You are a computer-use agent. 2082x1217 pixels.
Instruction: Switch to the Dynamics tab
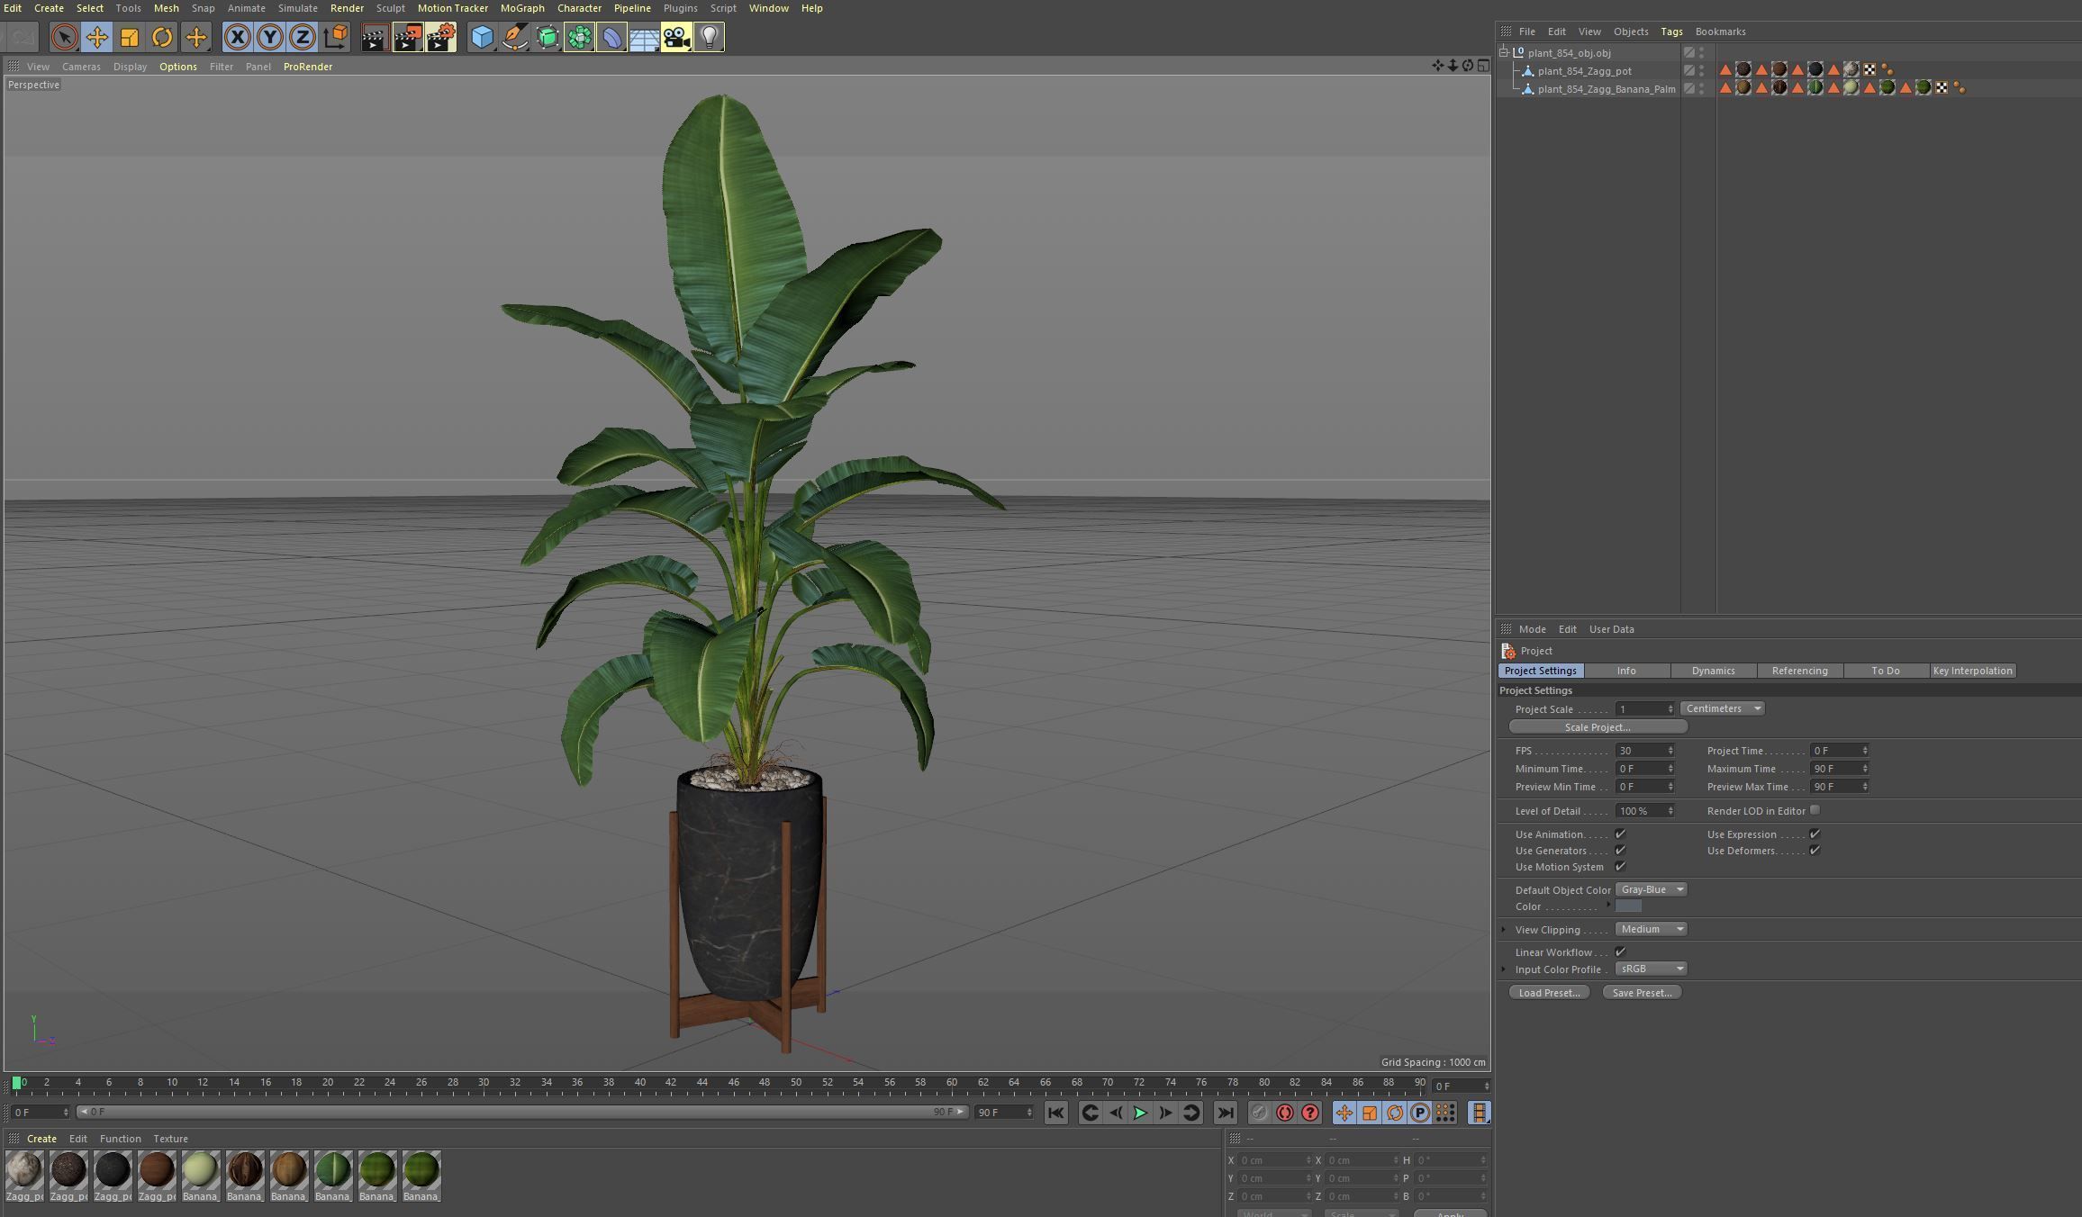[x=1713, y=671]
